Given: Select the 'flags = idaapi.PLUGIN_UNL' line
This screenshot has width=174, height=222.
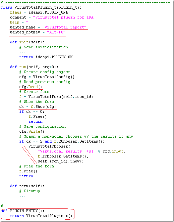Looking at the screenshot, I should coord(39,12).
